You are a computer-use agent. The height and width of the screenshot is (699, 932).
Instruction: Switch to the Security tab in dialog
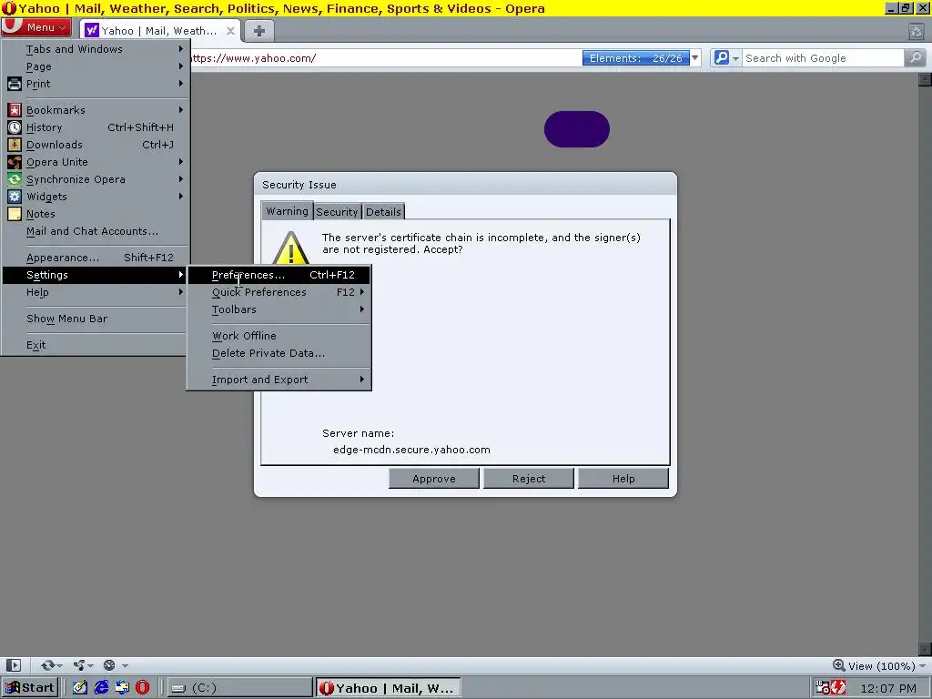[337, 211]
